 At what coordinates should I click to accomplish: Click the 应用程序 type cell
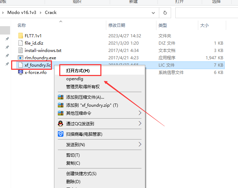point(167,58)
